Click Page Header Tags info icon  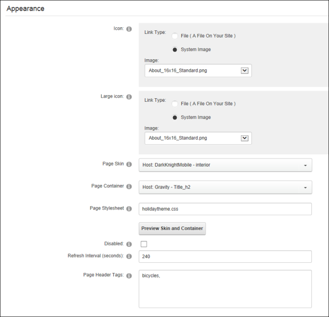tap(129, 275)
